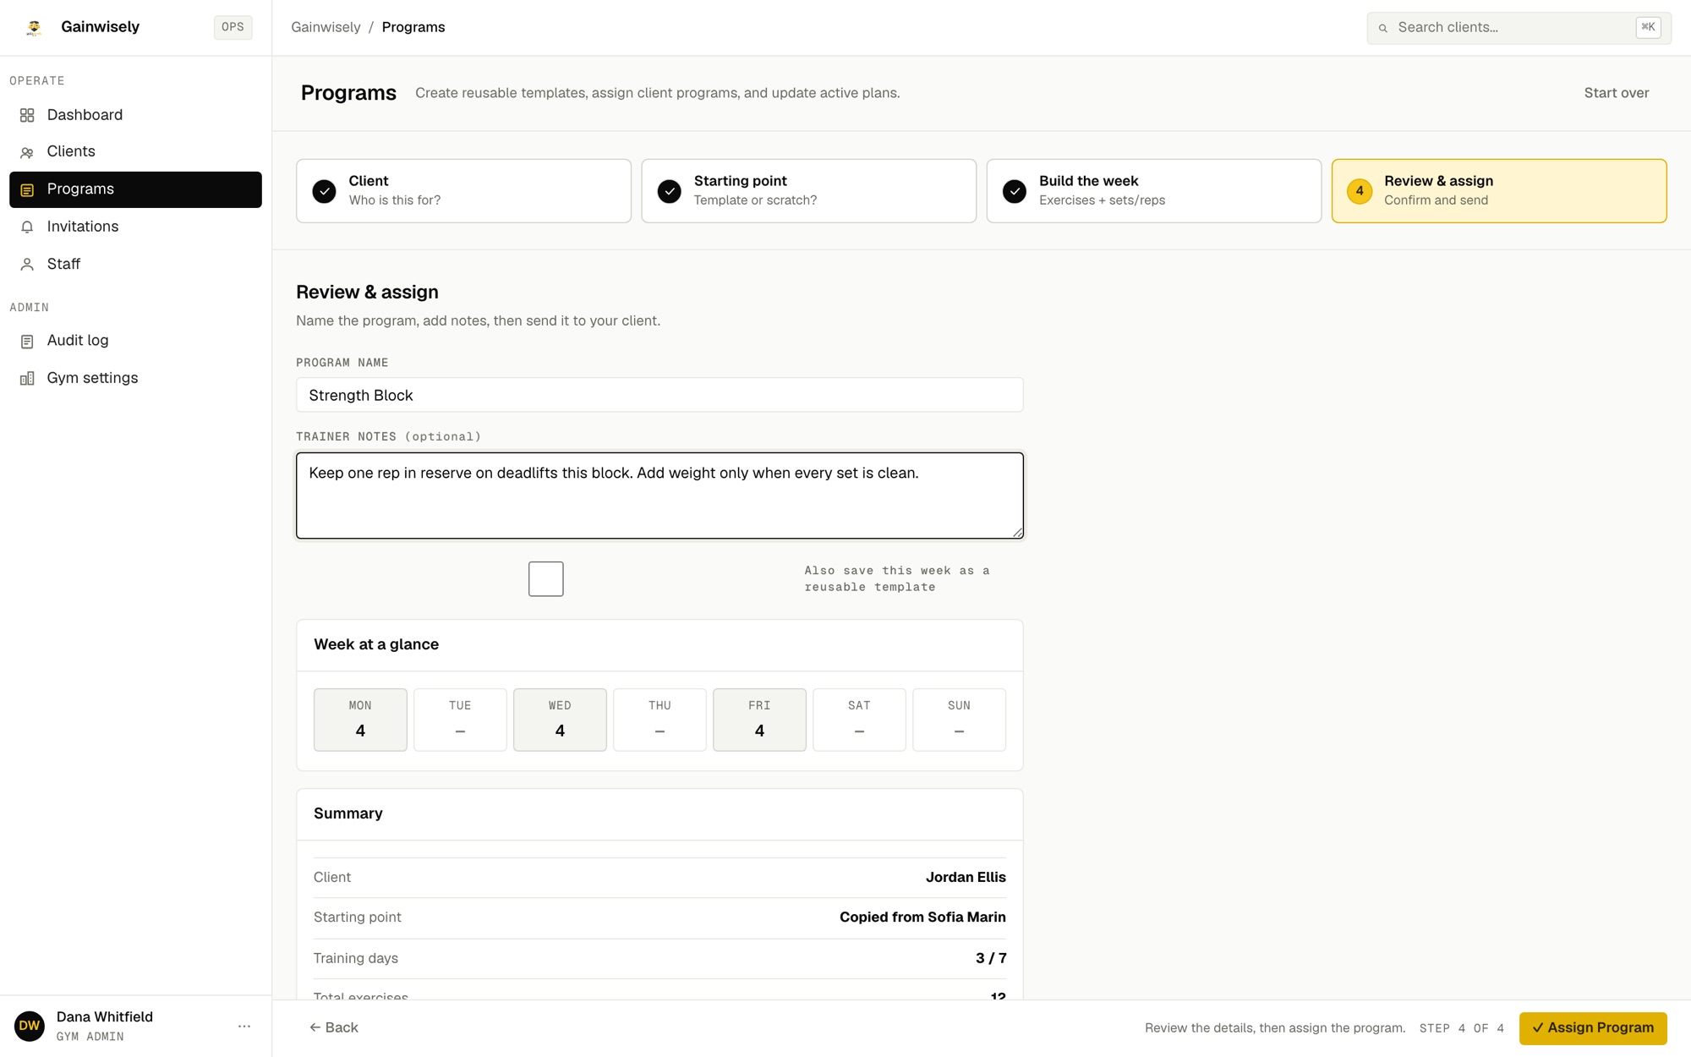Click into the Trainer Notes textarea
The image size is (1691, 1057).
[x=659, y=496]
